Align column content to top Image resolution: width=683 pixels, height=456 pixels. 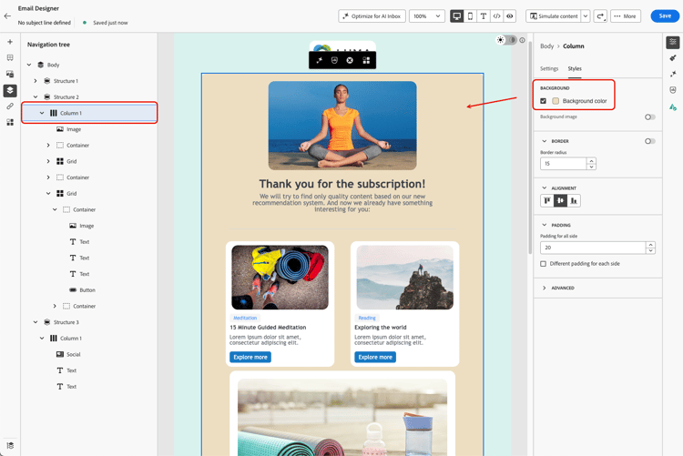[x=547, y=201]
